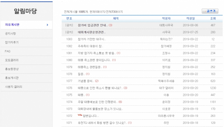Open notice post 참가비 입금관련 안내
This screenshot has height=127, width=224.
point(92,25)
